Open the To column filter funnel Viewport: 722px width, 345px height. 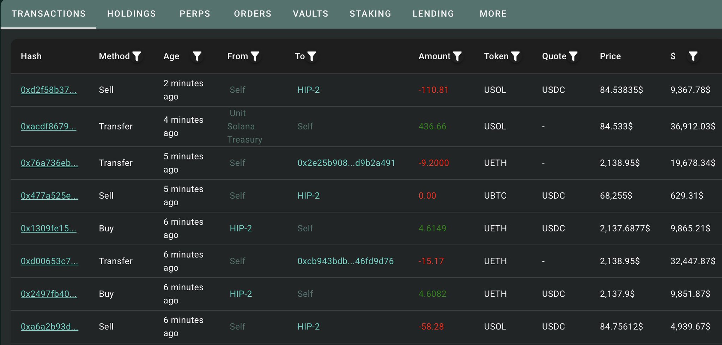311,56
